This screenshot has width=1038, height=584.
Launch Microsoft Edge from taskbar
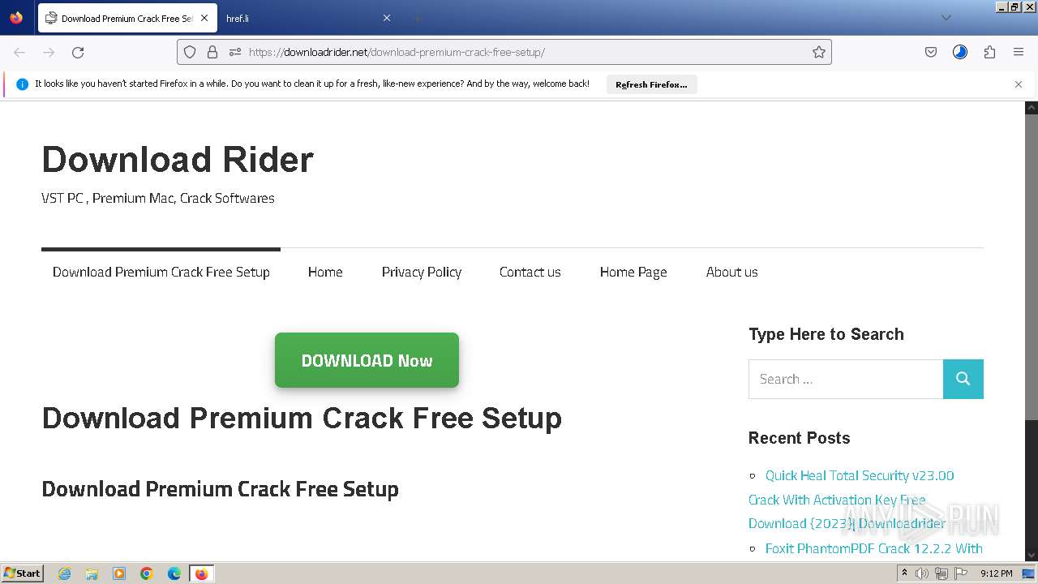point(174,573)
